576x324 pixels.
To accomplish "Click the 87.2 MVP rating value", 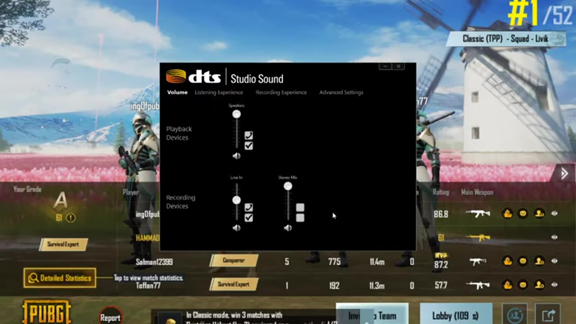I will tap(441, 265).
